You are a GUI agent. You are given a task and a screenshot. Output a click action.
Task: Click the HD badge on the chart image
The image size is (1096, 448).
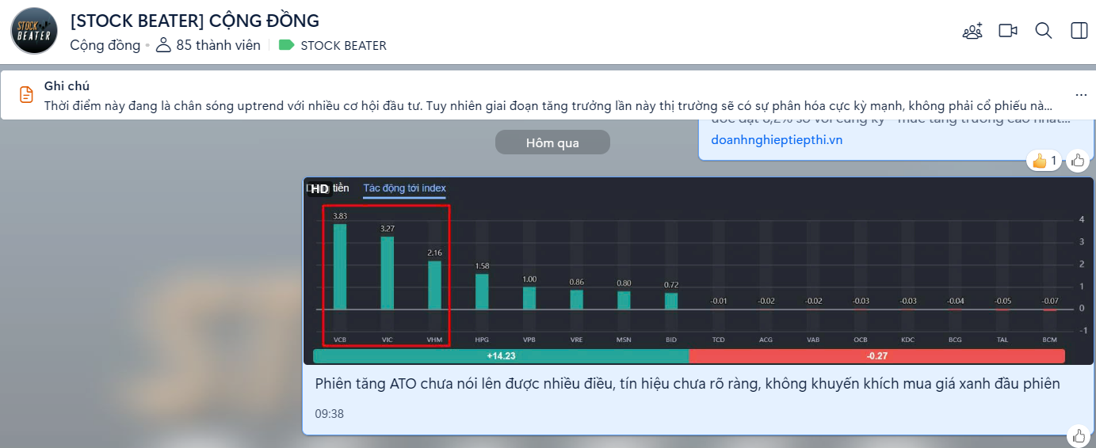click(319, 189)
